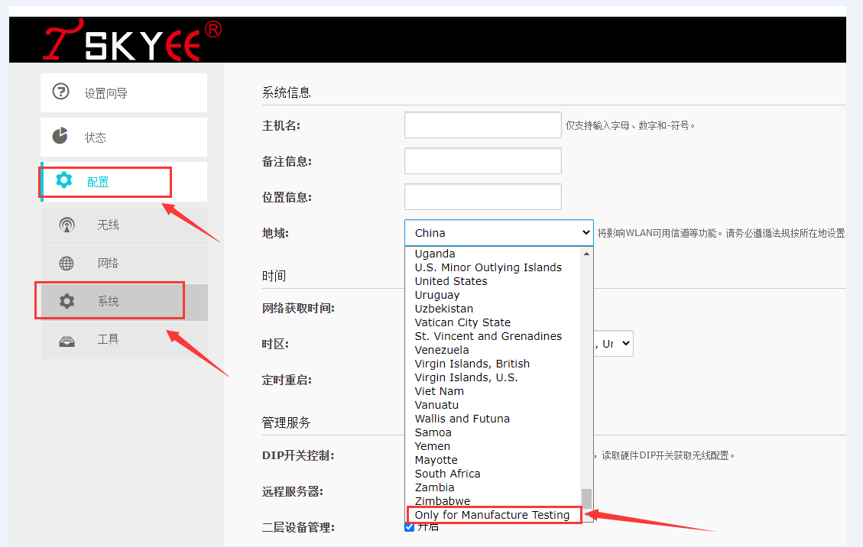Click the hostname input field
The image size is (863, 547).
pyautogui.click(x=482, y=125)
